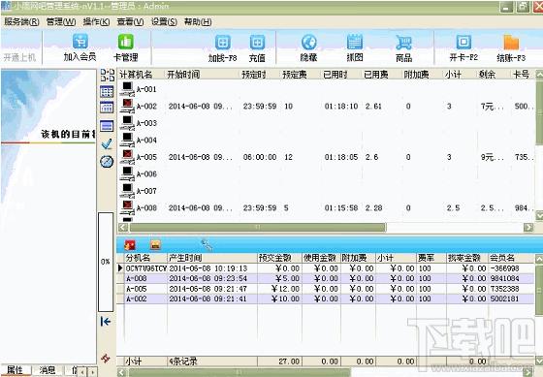
Task: Select the A-005 computer row
Action: coord(326,157)
